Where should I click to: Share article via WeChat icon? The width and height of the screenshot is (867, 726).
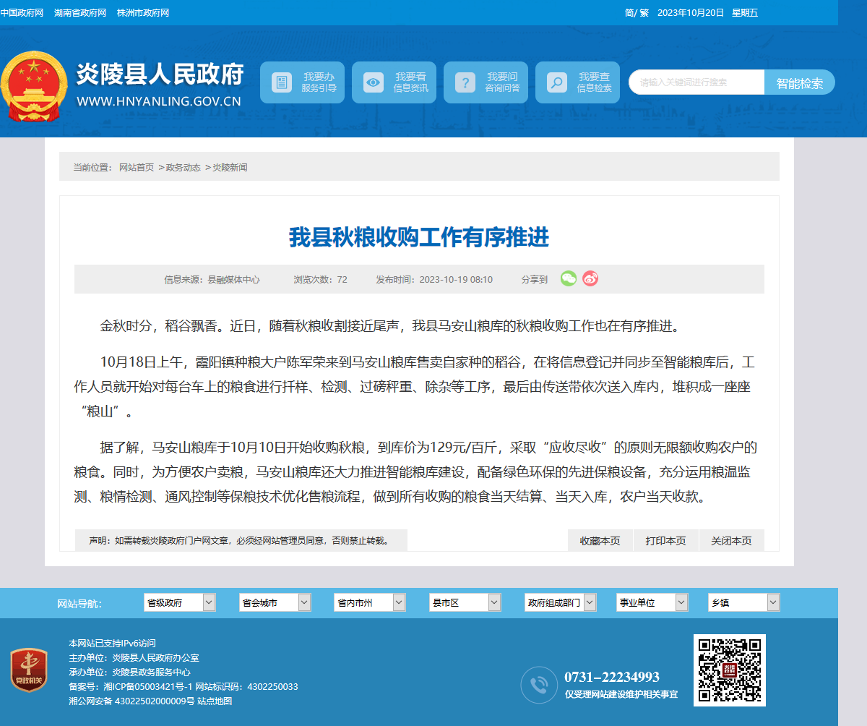[x=569, y=278]
